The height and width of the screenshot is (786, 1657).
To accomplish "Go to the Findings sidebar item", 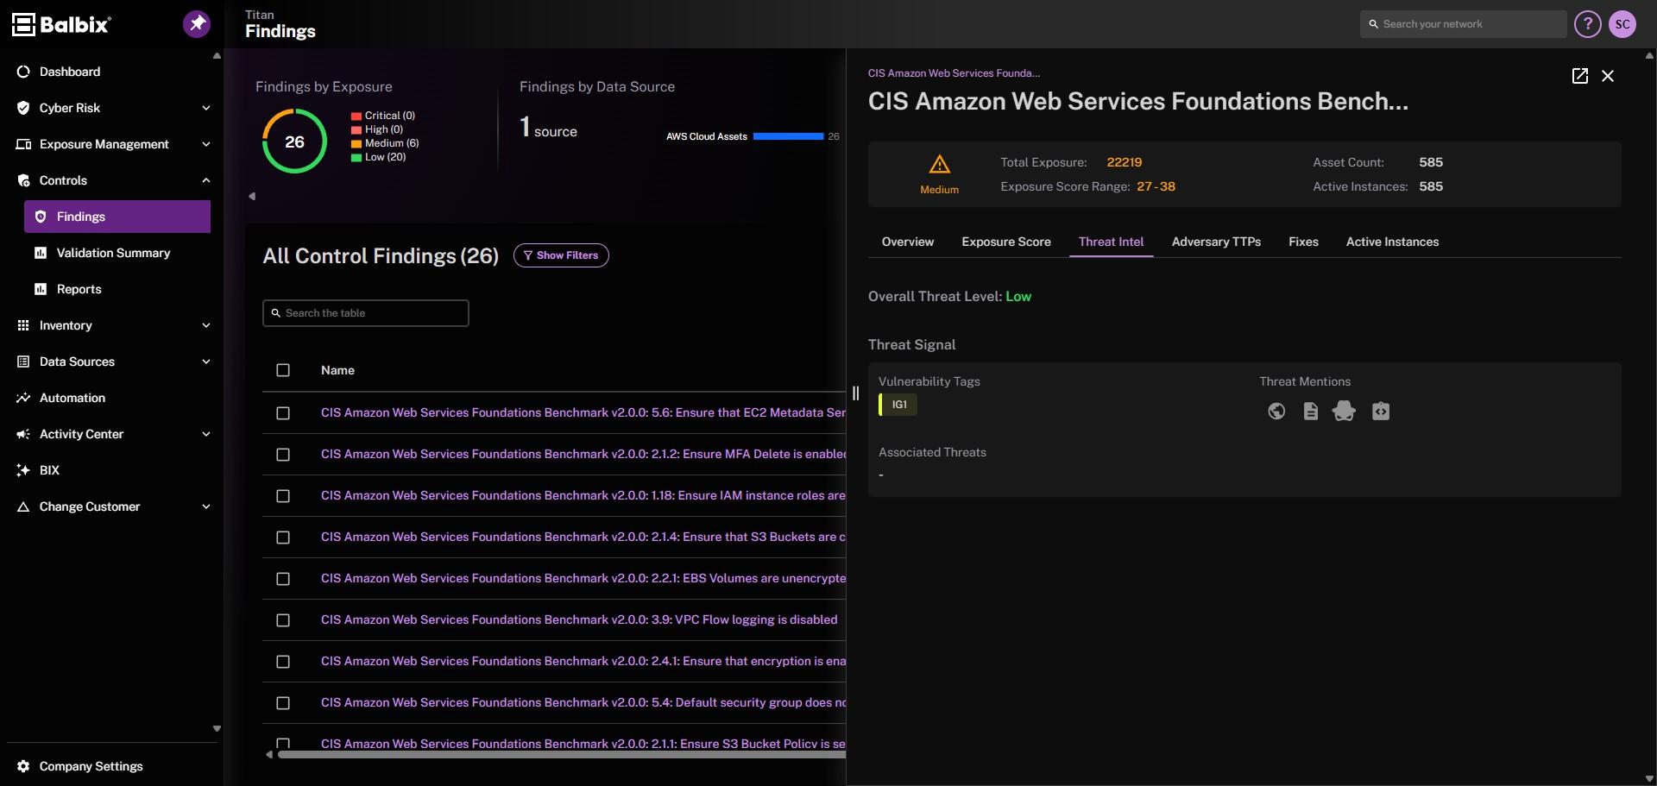I will click(117, 217).
